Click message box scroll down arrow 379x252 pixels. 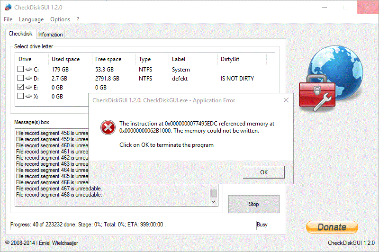213,202
